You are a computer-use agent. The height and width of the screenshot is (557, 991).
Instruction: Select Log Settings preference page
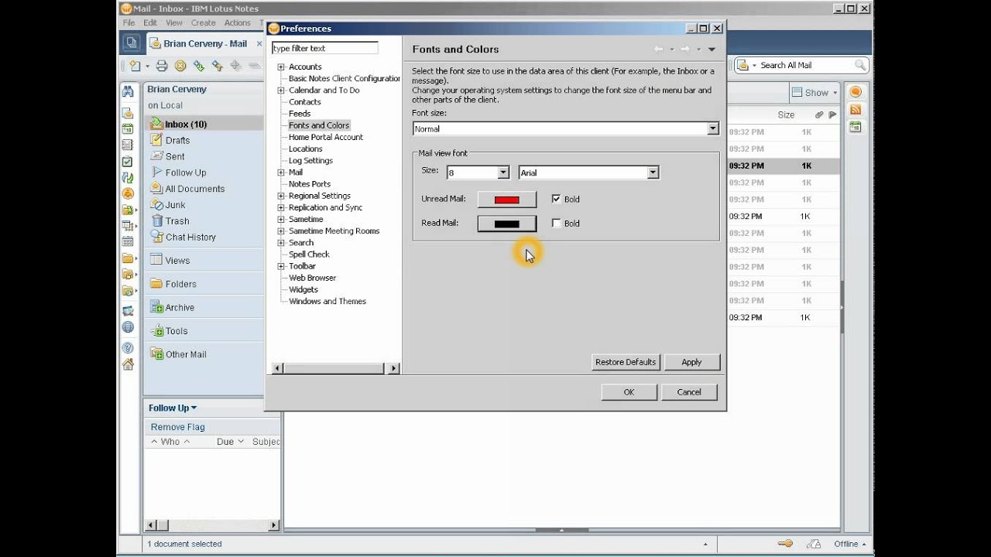point(310,160)
